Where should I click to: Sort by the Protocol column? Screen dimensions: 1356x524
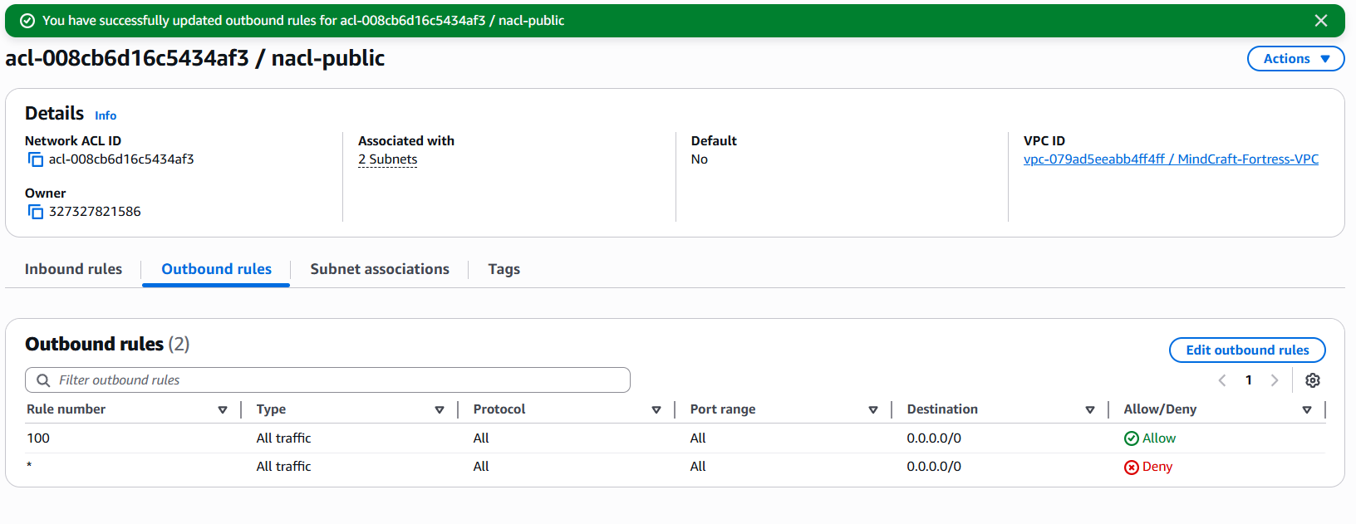tap(656, 409)
